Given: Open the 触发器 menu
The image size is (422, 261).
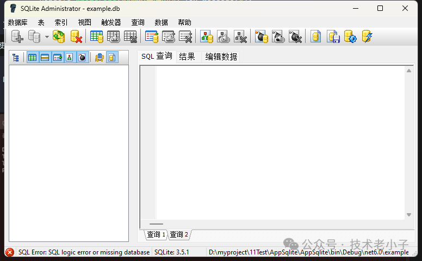Looking at the screenshot, I should coord(111,22).
